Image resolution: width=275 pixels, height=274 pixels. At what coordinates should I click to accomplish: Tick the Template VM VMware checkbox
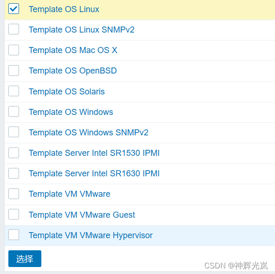[13, 194]
